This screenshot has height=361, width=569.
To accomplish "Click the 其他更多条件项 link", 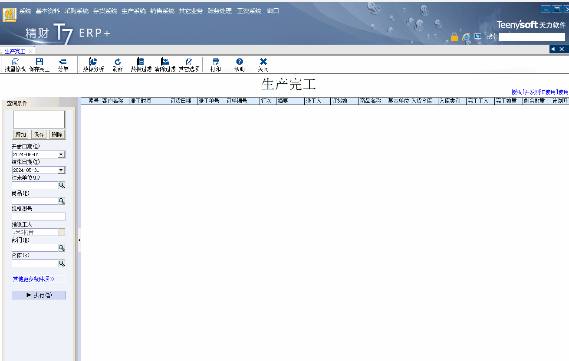I will click(x=34, y=279).
